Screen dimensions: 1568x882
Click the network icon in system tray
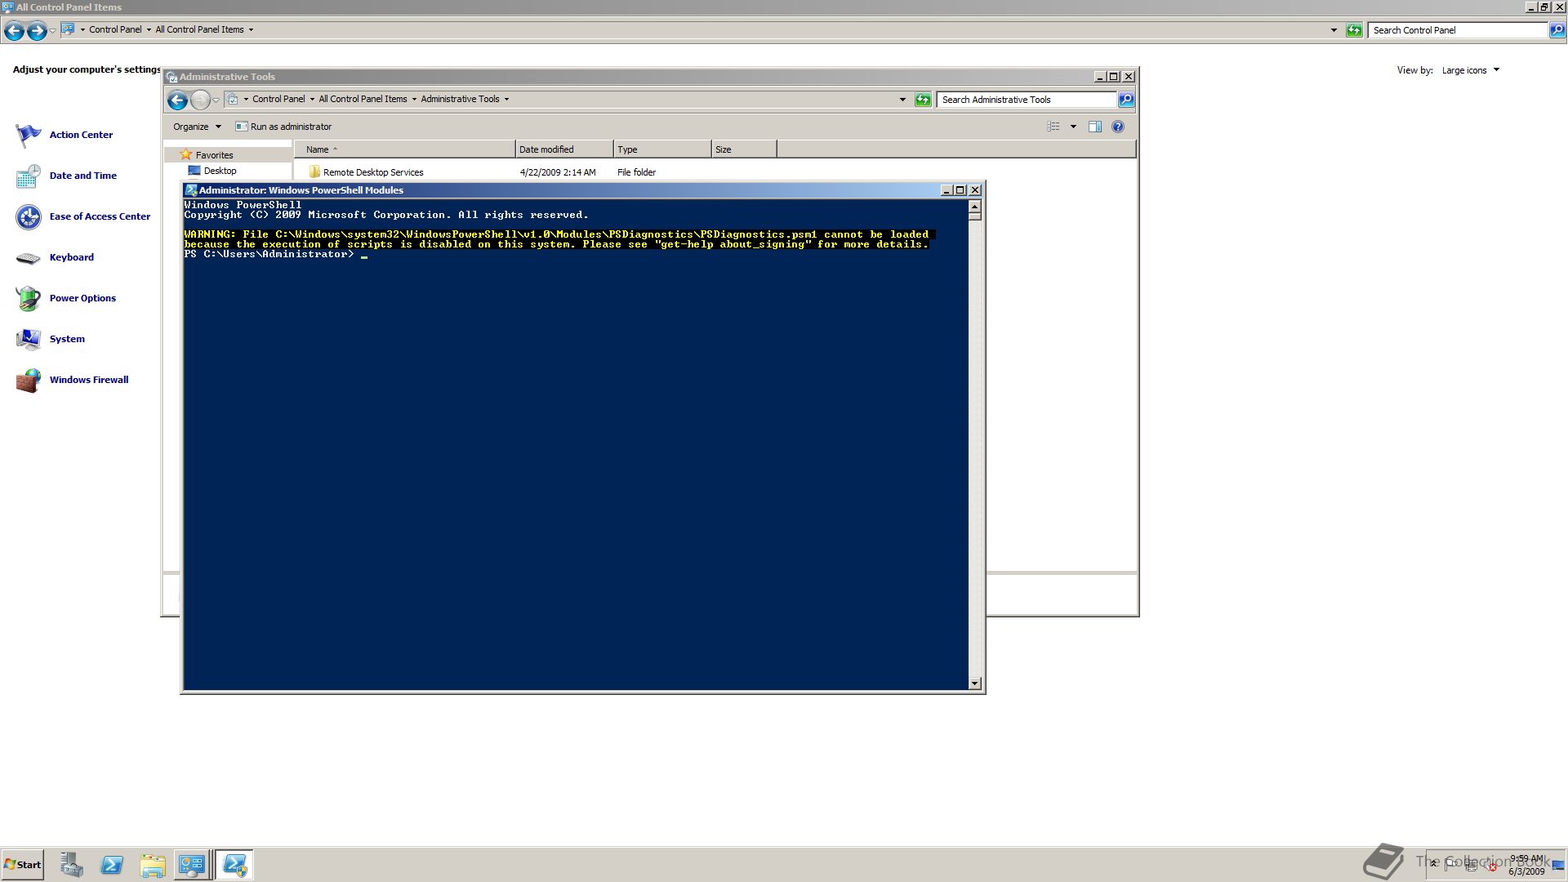click(x=1472, y=865)
